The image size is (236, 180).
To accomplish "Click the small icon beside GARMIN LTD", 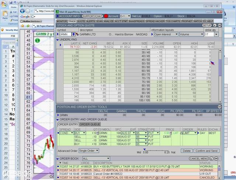I will (77, 34).
